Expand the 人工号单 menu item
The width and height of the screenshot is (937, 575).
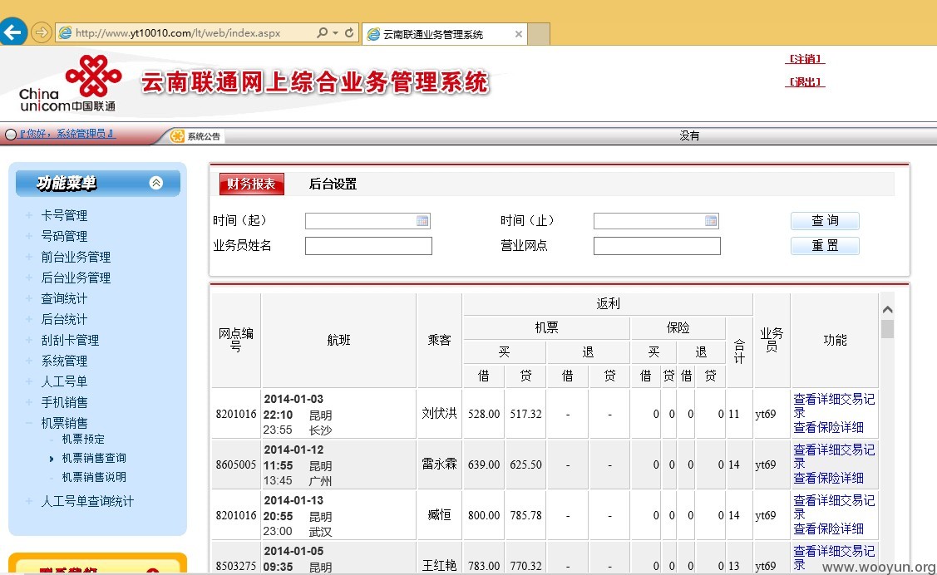click(64, 381)
